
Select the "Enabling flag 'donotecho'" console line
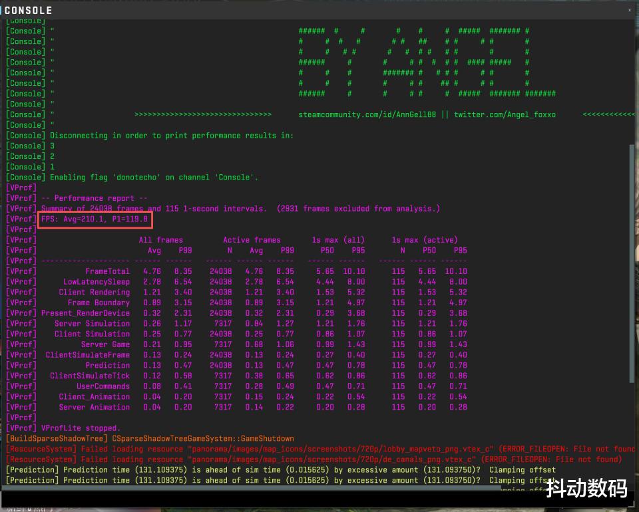coord(132,178)
